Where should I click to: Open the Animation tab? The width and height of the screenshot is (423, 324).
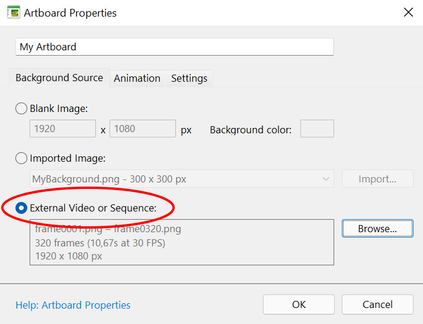(137, 78)
